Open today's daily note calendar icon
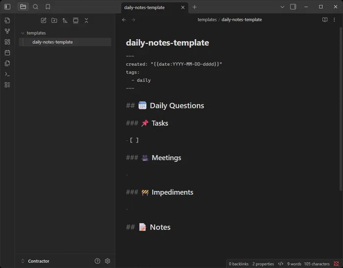The image size is (343, 268). click(7, 52)
